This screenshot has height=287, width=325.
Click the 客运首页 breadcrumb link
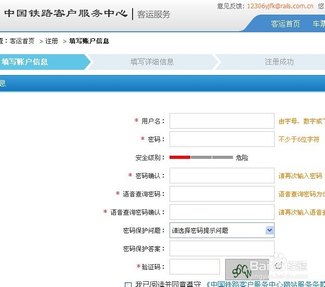click(22, 41)
